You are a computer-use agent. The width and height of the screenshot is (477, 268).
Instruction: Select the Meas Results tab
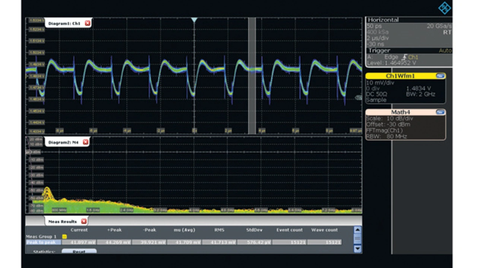point(62,222)
